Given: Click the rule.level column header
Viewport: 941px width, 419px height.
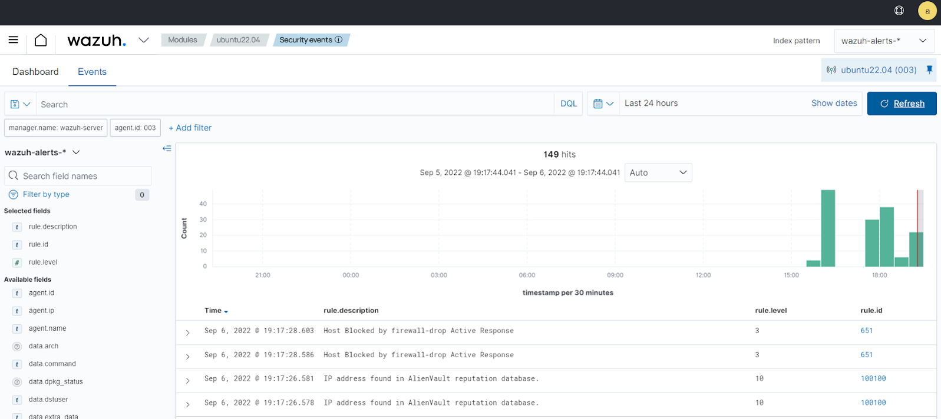Looking at the screenshot, I should (x=771, y=311).
